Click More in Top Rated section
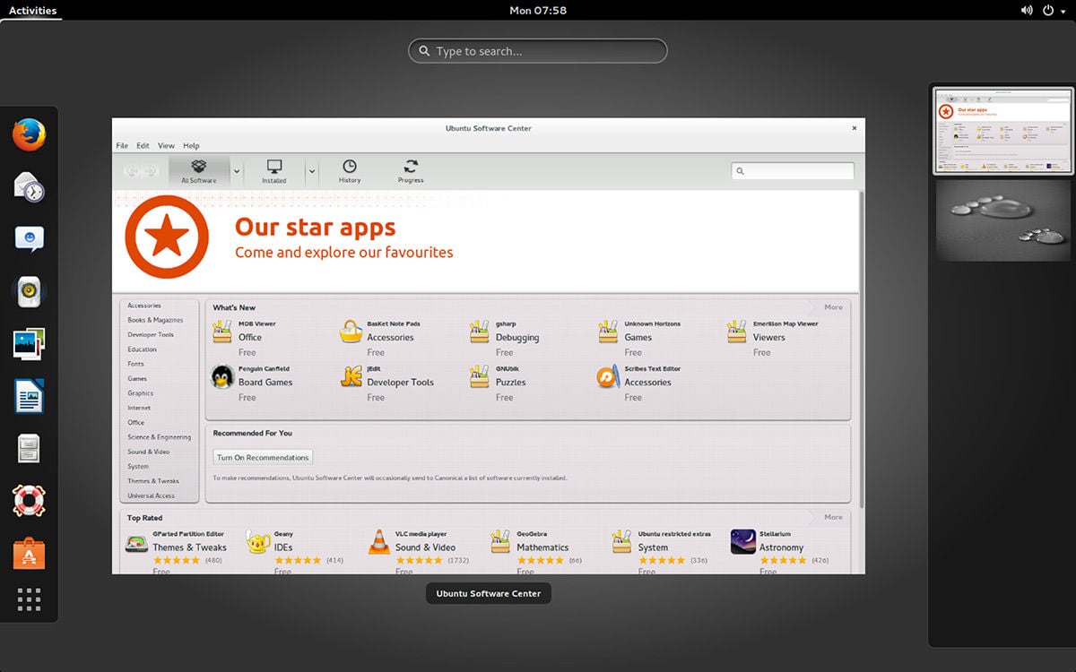The height and width of the screenshot is (672, 1076). click(833, 517)
